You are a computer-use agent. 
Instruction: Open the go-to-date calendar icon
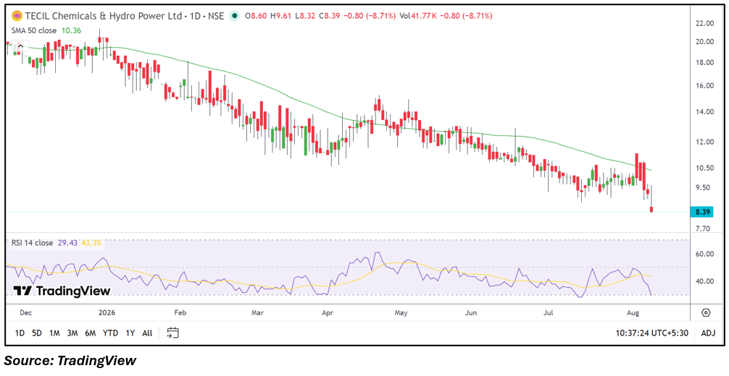tap(173, 333)
